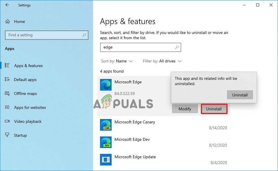Select the Microsoft Edge app icon
The image size is (278, 171).
106,85
